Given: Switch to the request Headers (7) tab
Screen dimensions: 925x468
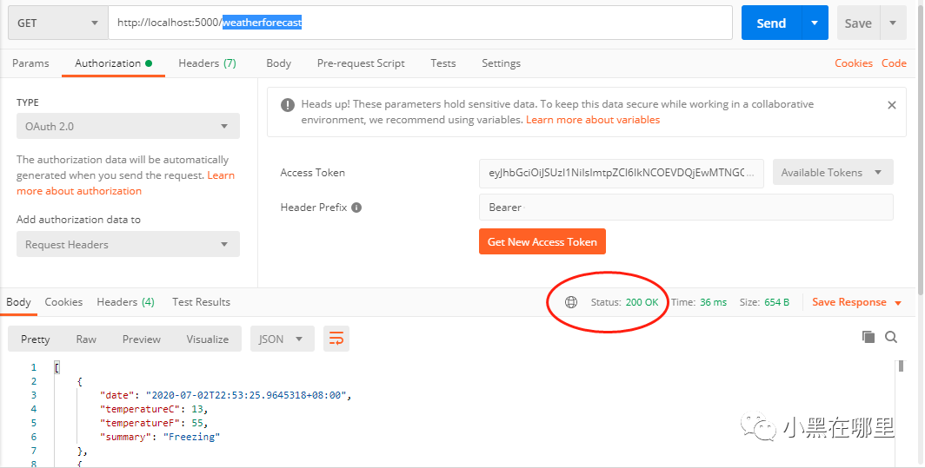Looking at the screenshot, I should 207,63.
